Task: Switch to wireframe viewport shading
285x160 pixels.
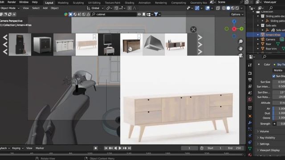Action: tap(224, 8)
